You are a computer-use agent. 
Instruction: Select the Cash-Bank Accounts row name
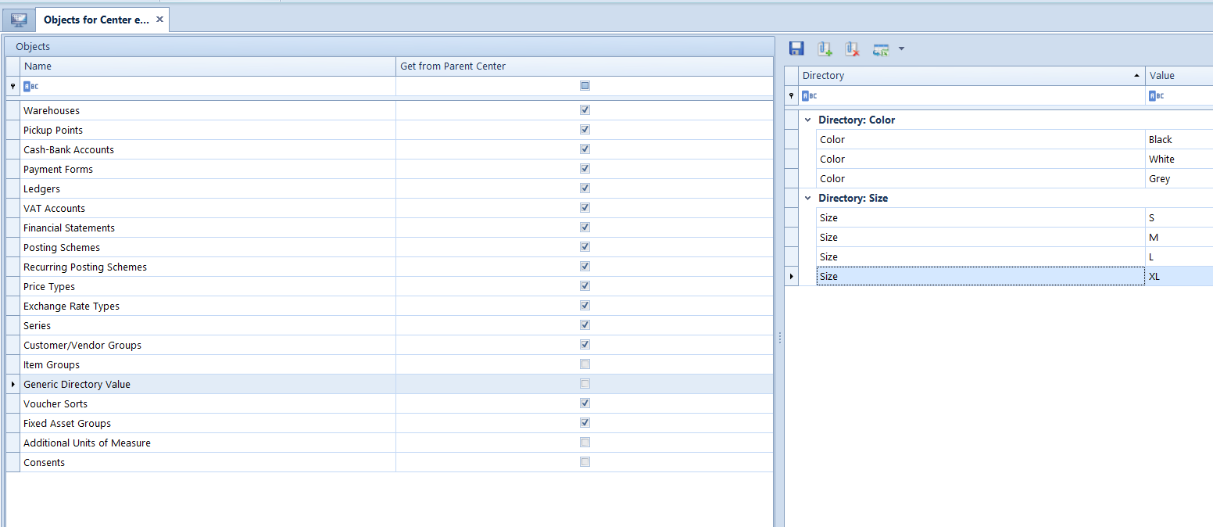tap(69, 150)
